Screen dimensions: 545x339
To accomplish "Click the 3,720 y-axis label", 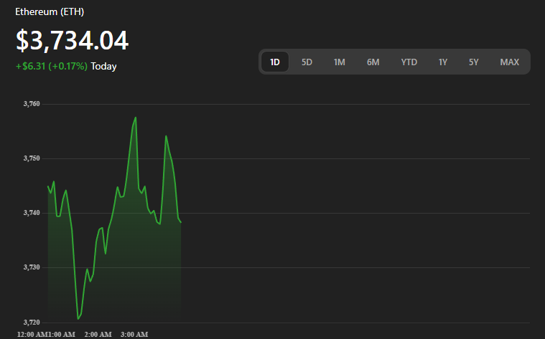I will pyautogui.click(x=32, y=323).
